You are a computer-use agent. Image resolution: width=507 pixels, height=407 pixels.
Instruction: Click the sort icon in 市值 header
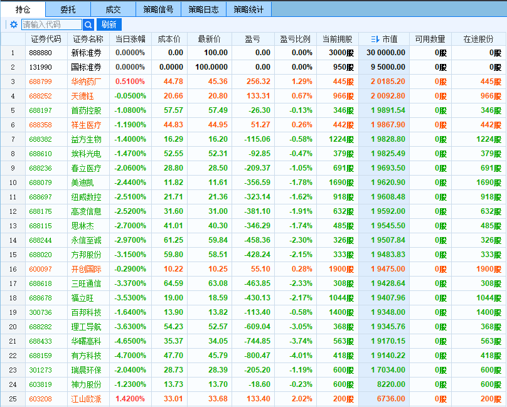click(x=375, y=40)
